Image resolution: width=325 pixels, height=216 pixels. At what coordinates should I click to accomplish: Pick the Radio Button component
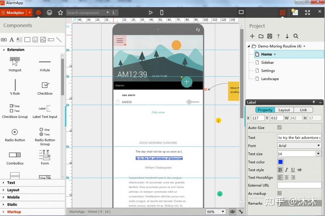click(x=15, y=135)
